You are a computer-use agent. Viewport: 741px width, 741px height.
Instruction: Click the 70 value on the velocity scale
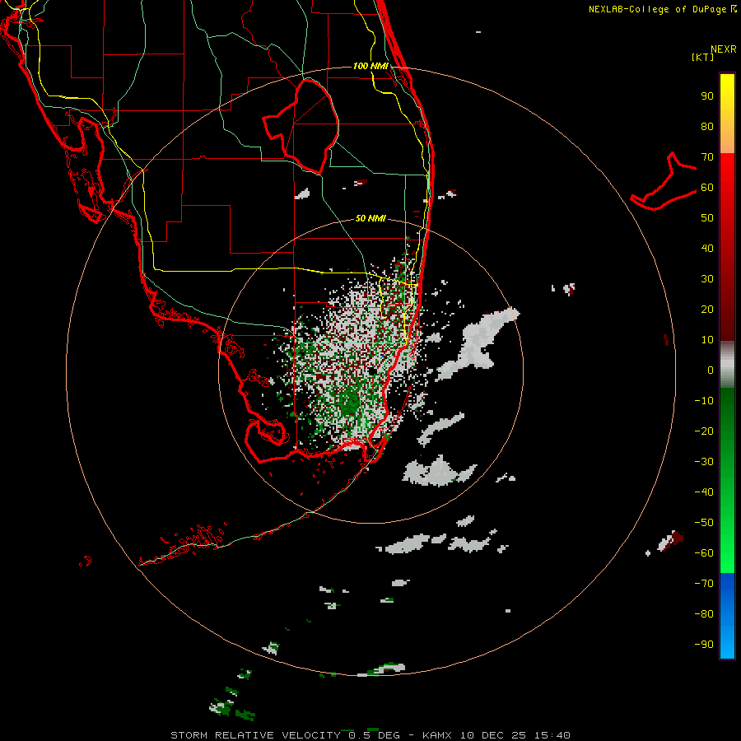(x=707, y=157)
